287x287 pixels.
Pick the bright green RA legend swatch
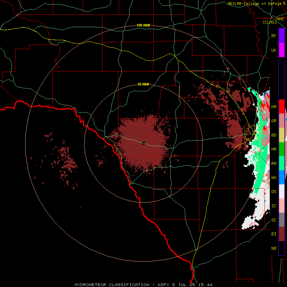pos(282,163)
